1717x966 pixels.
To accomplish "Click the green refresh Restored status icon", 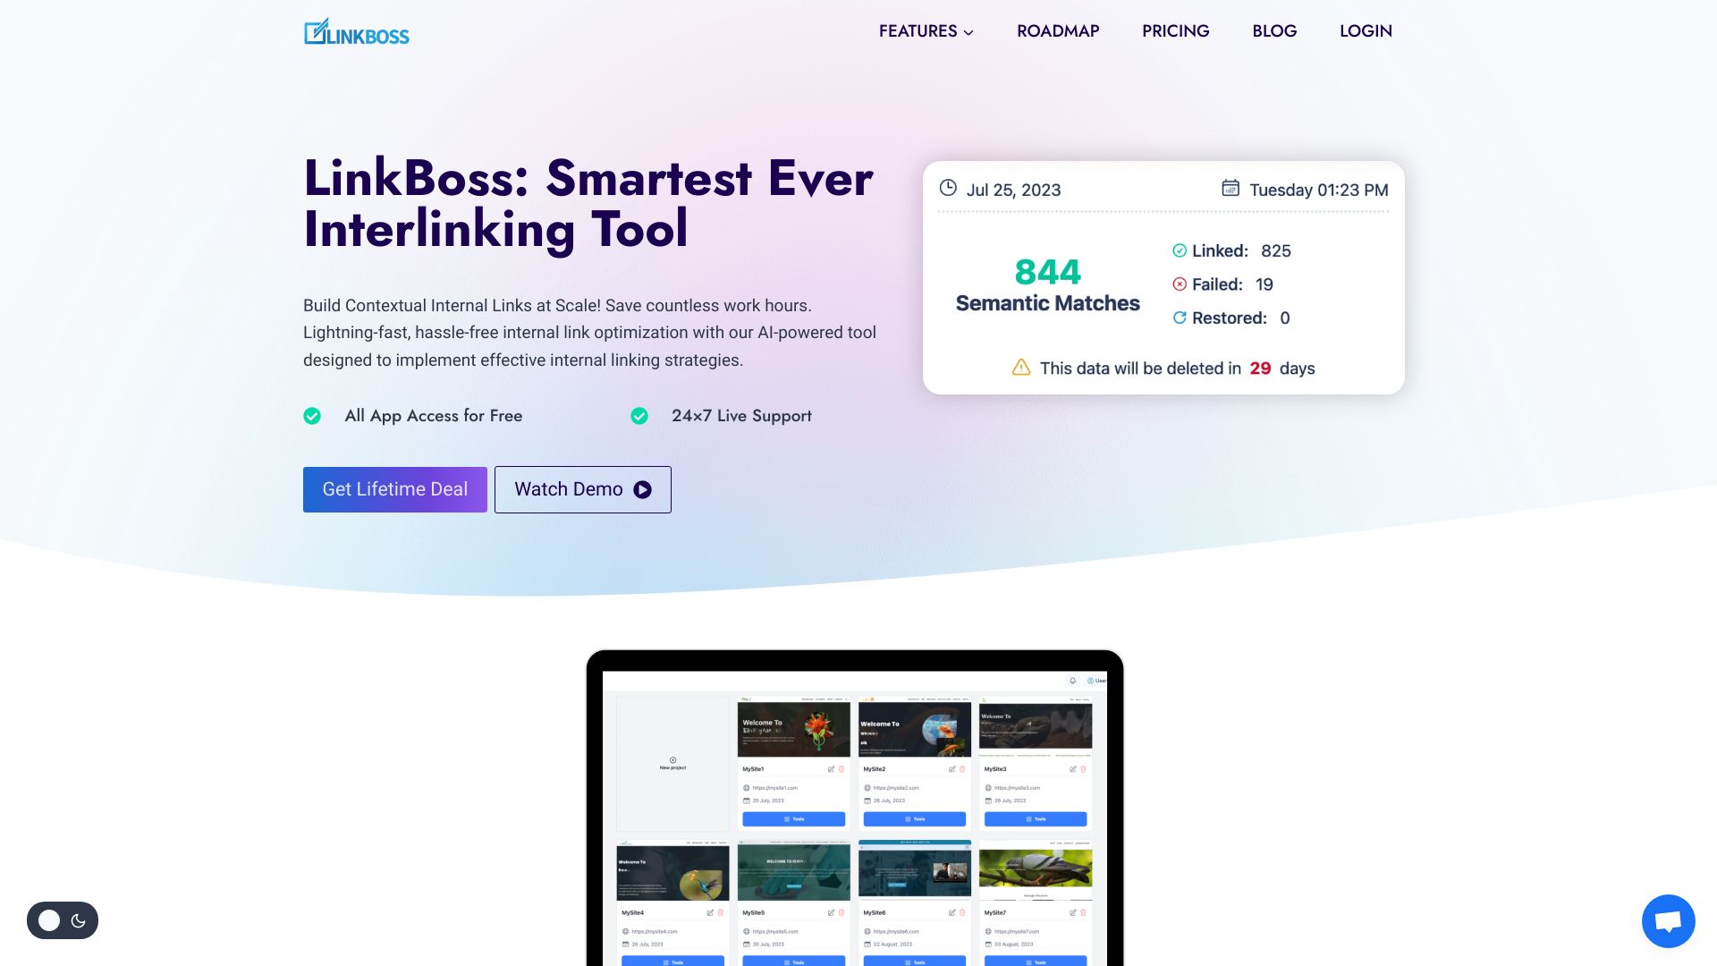I will (x=1180, y=318).
